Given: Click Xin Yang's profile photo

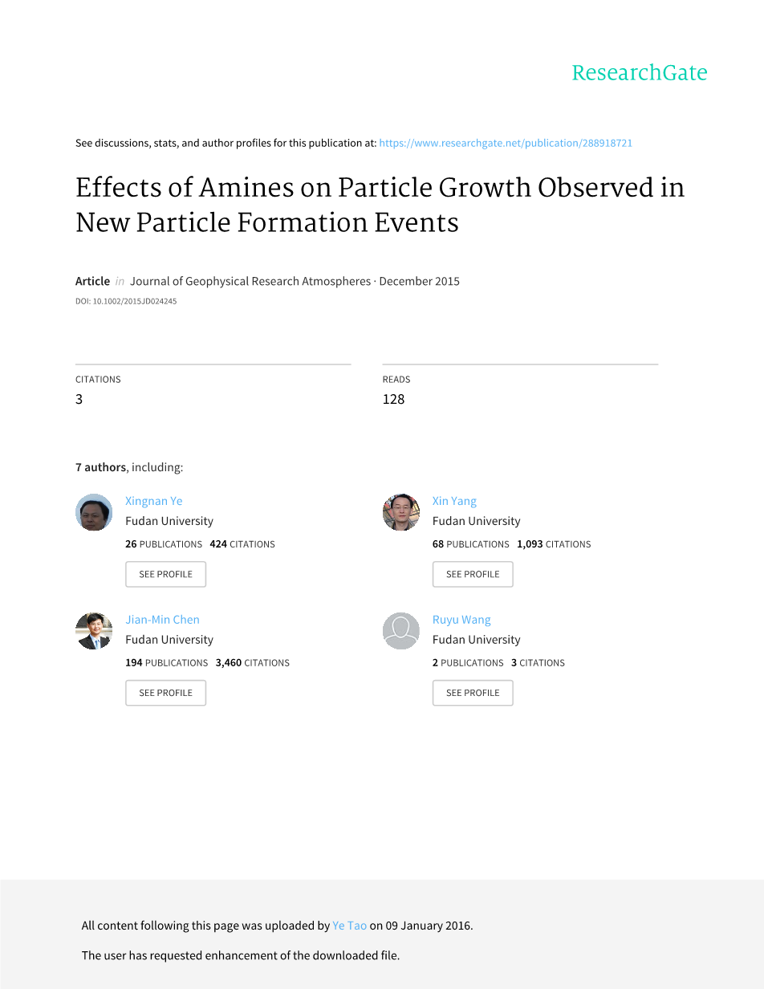Looking at the screenshot, I should coord(401,512).
